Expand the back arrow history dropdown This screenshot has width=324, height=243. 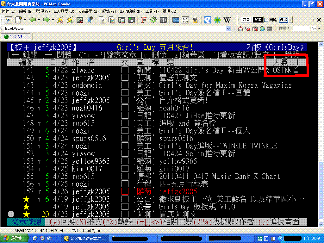(39, 20)
